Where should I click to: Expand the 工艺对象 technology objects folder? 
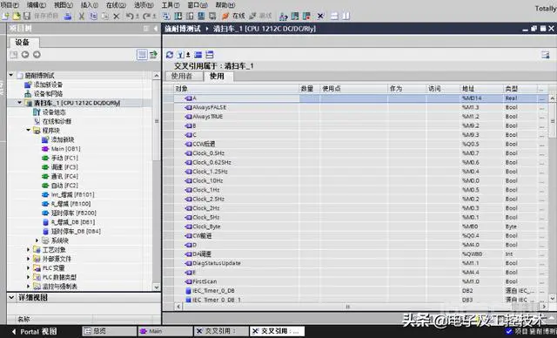point(29,249)
